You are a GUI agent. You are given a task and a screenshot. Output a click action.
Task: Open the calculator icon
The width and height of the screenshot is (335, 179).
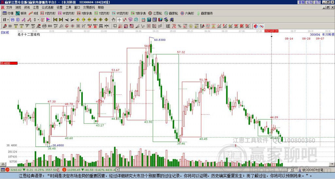(x=149, y=20)
